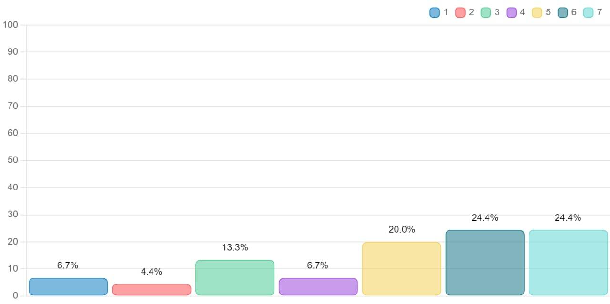The image size is (610, 304).
Task: Click the blue bar for series 1
Action: click(68, 287)
